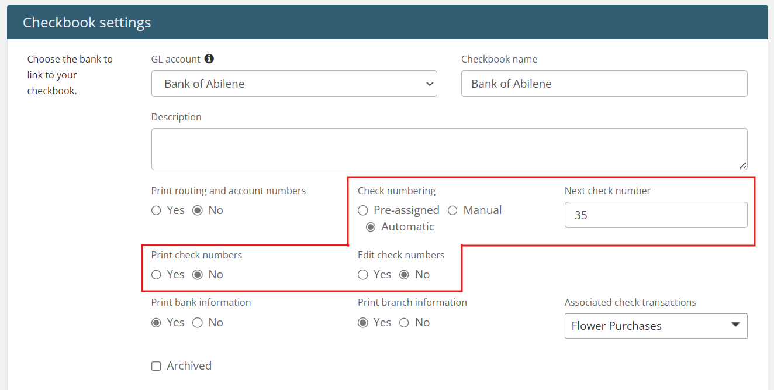Select Yes for Print bank information

click(156, 323)
